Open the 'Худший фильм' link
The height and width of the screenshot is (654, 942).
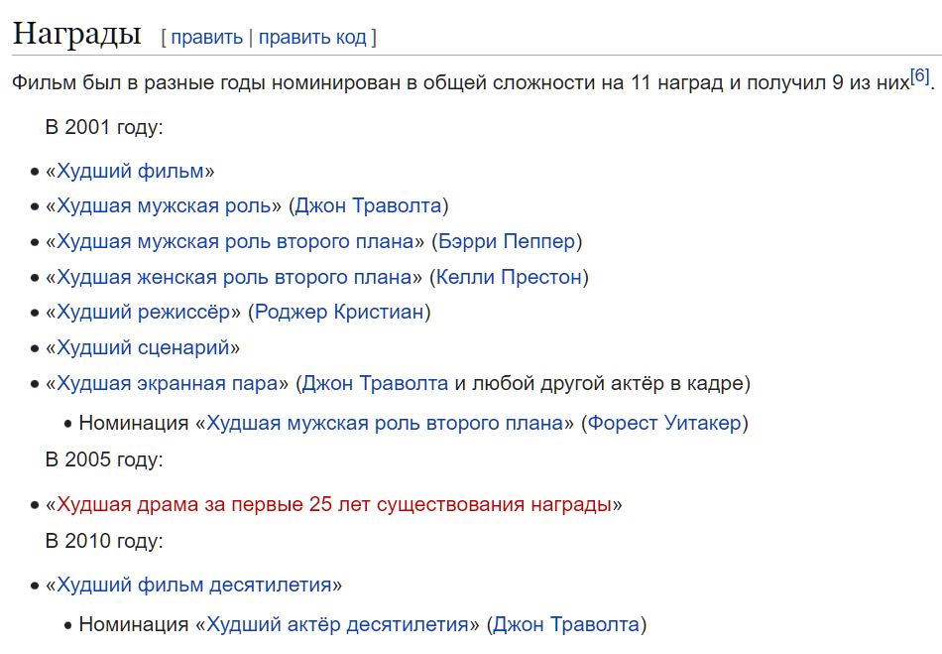[130, 171]
